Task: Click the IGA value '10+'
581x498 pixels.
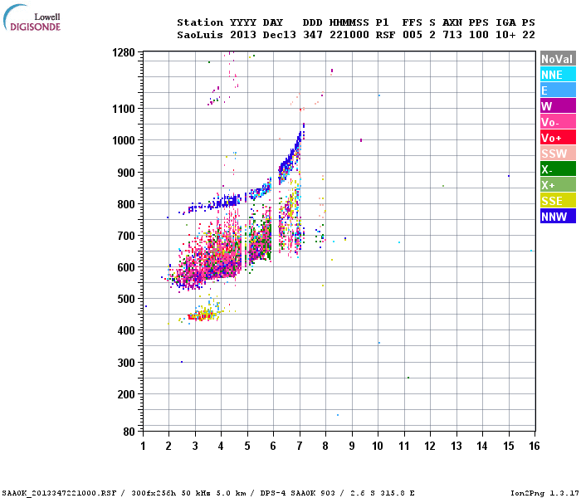Action: (505, 35)
